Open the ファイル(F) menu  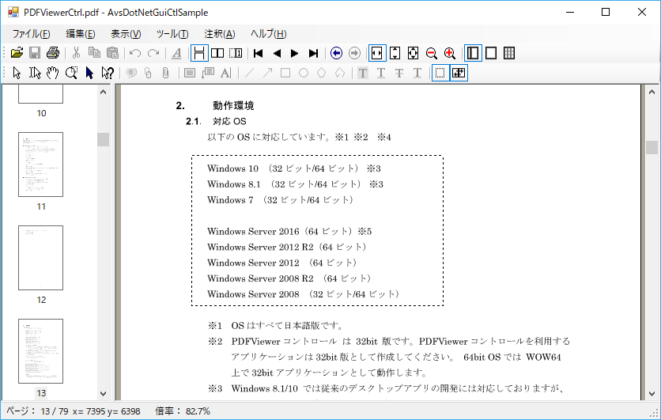click(31, 34)
